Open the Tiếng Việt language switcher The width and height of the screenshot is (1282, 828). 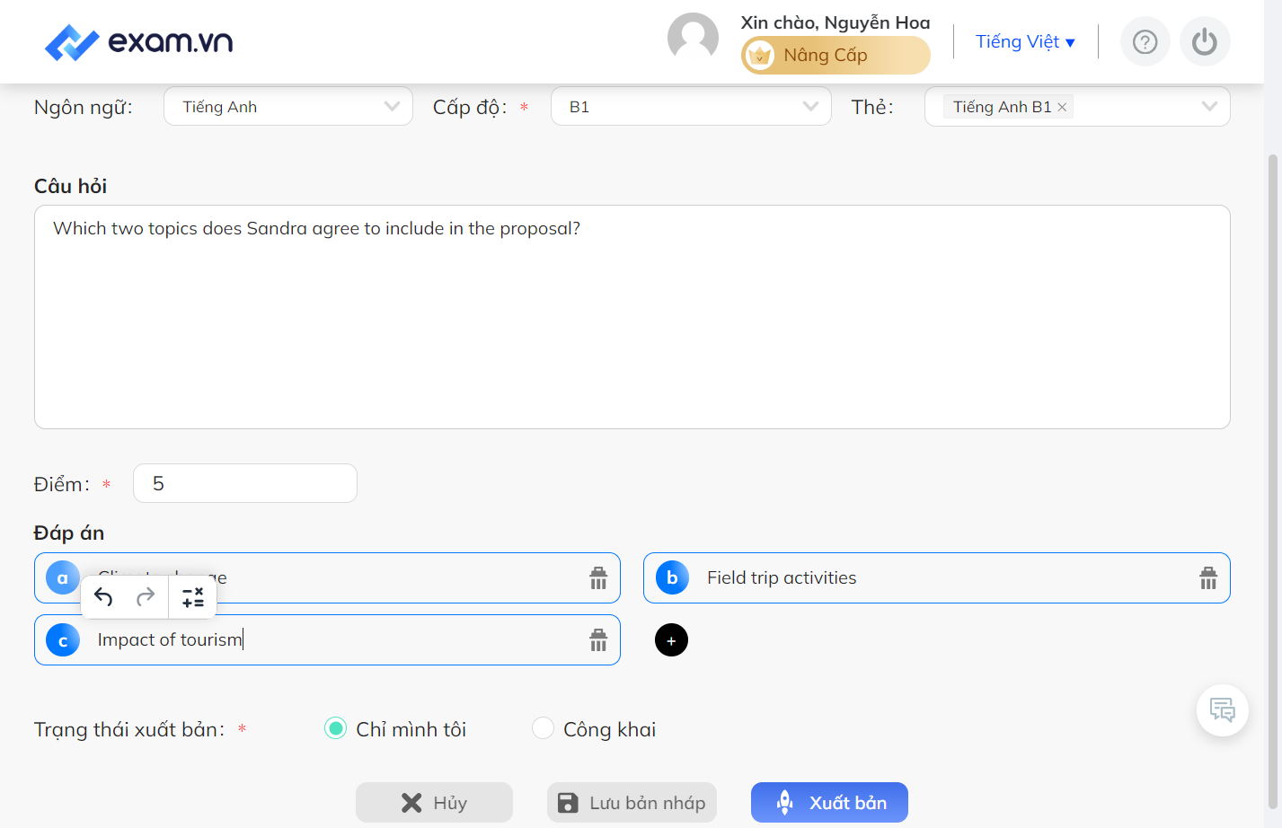click(1025, 41)
